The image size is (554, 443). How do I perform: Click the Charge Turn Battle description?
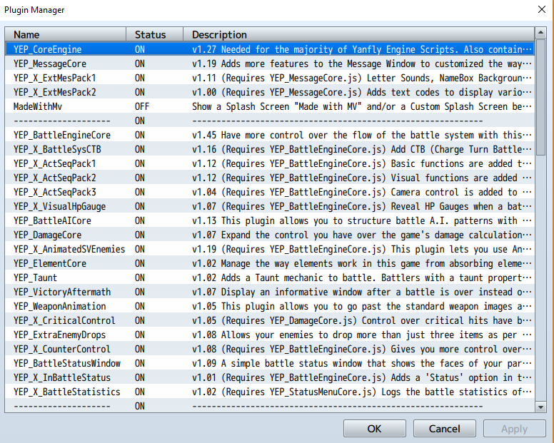[x=362, y=149]
